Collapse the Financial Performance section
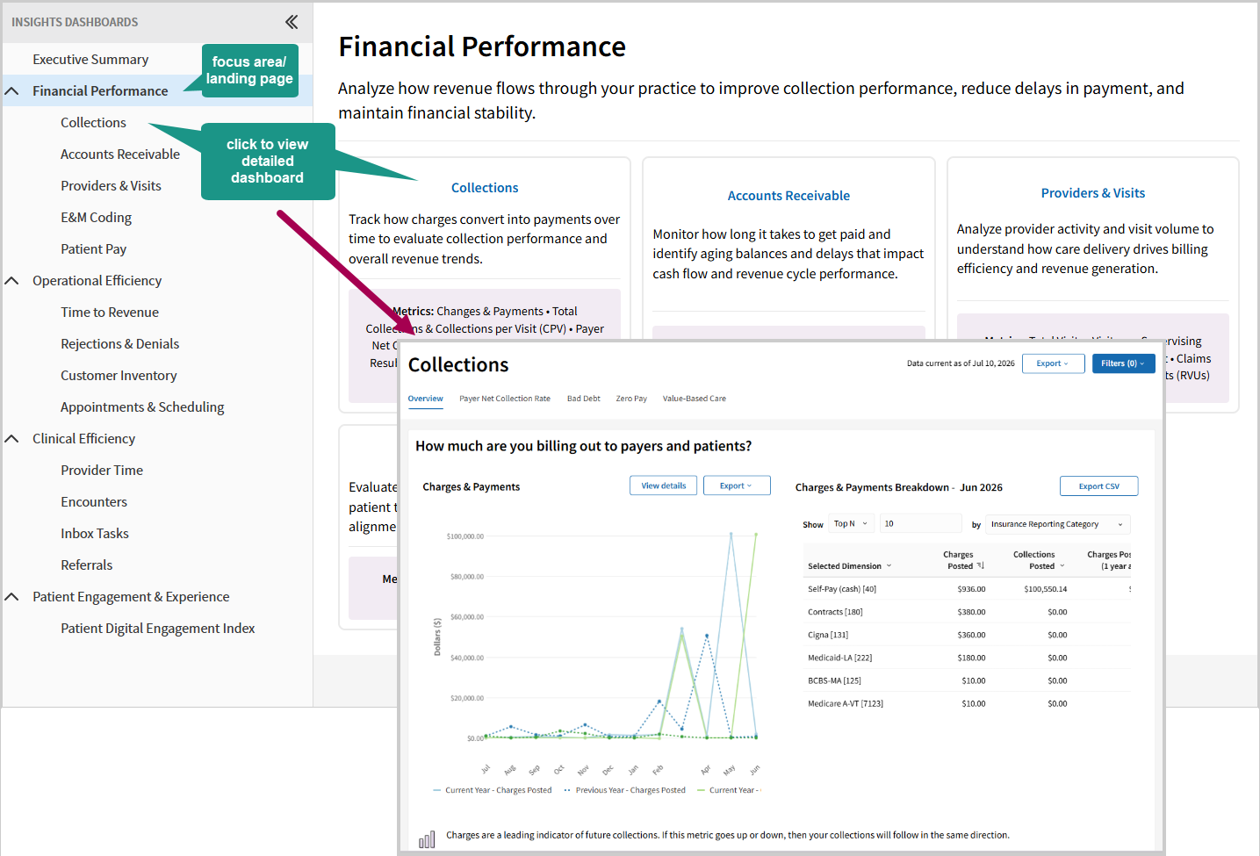The image size is (1260, 856). (12, 90)
